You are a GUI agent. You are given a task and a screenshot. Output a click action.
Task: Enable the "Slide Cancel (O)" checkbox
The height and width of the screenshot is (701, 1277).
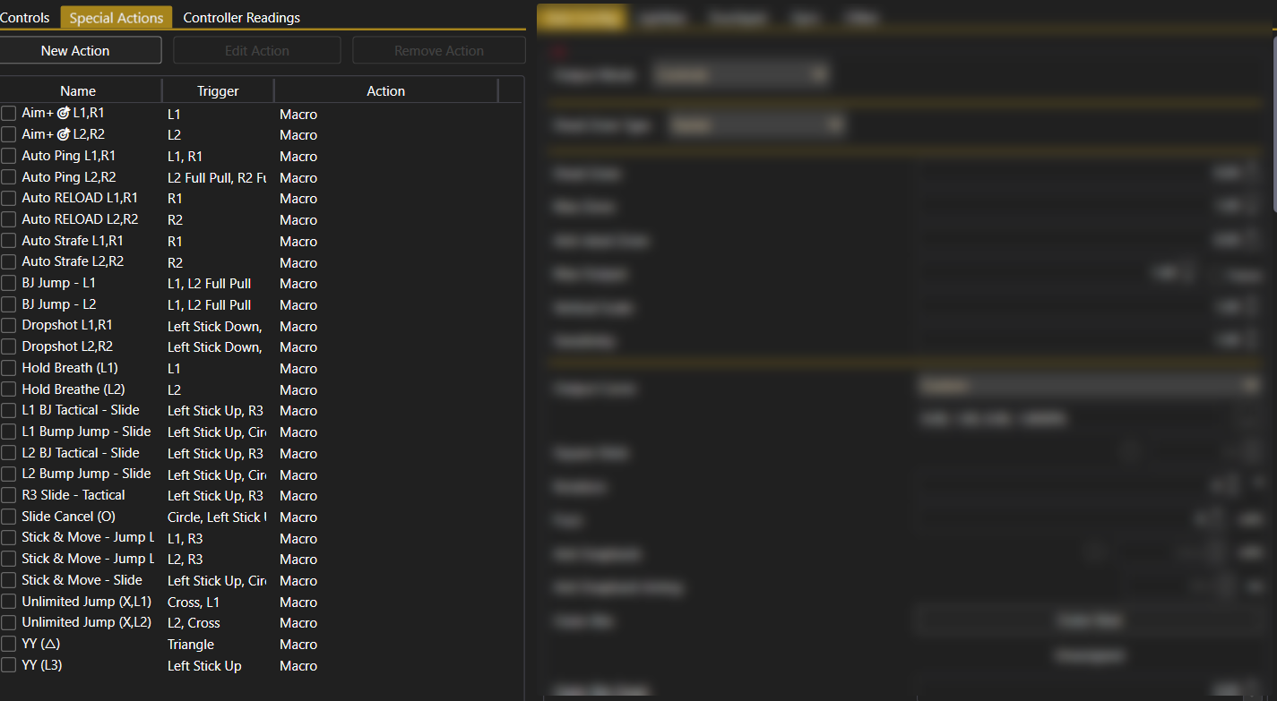7,517
